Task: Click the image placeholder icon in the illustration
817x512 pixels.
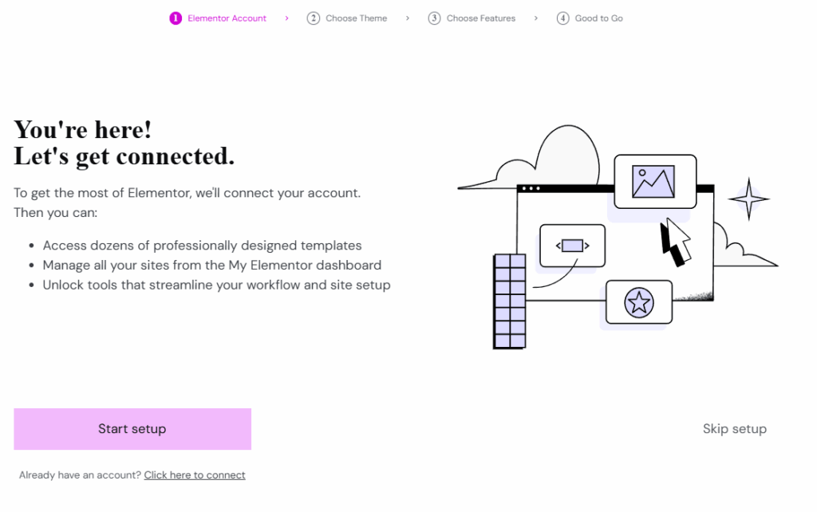Action: click(653, 182)
